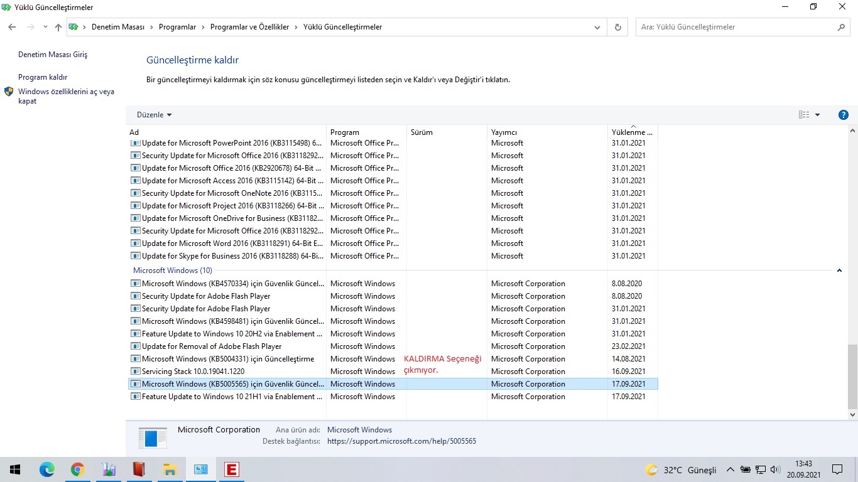Sort by the Program column header
Image resolution: width=858 pixels, height=482 pixels.
[x=367, y=132]
